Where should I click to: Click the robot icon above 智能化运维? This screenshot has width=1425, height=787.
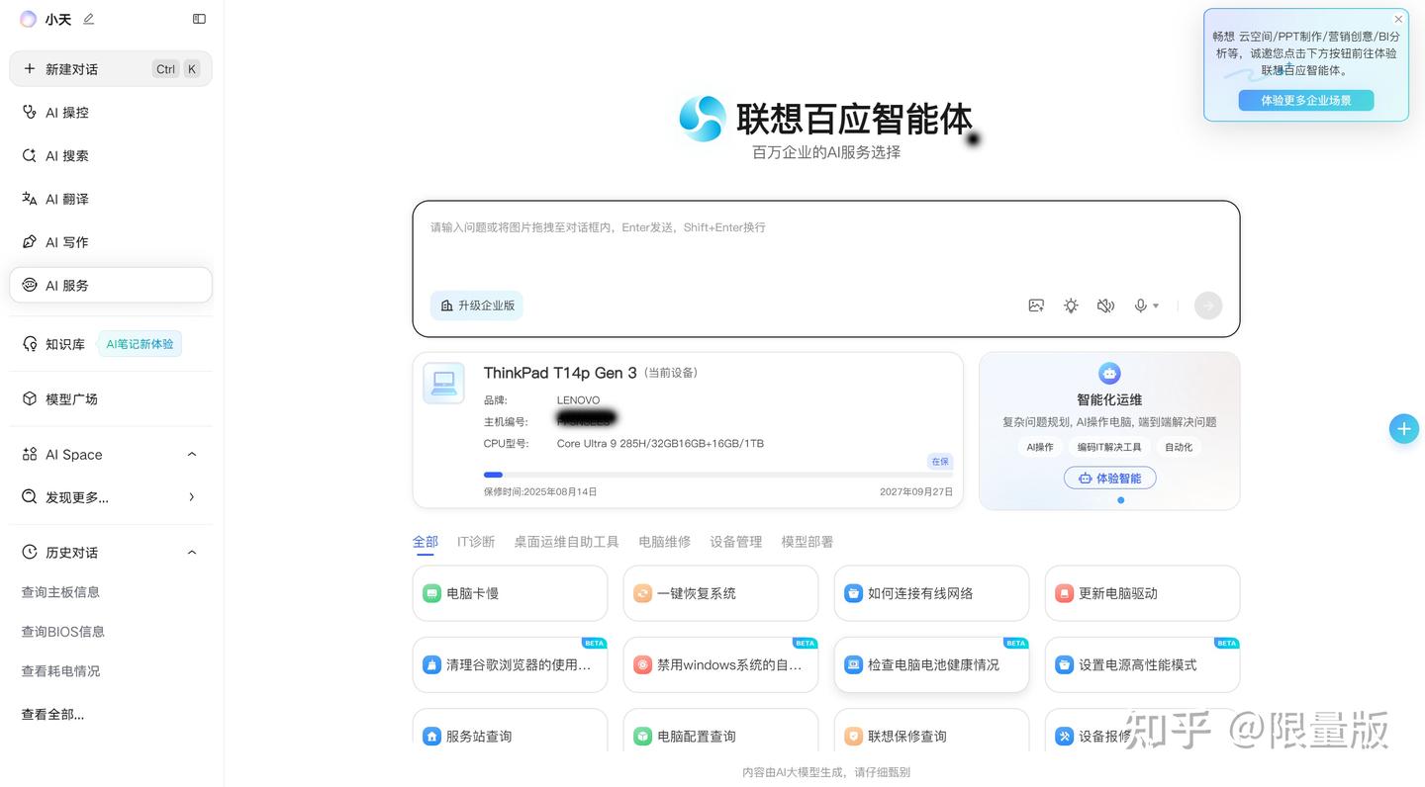pyautogui.click(x=1109, y=374)
